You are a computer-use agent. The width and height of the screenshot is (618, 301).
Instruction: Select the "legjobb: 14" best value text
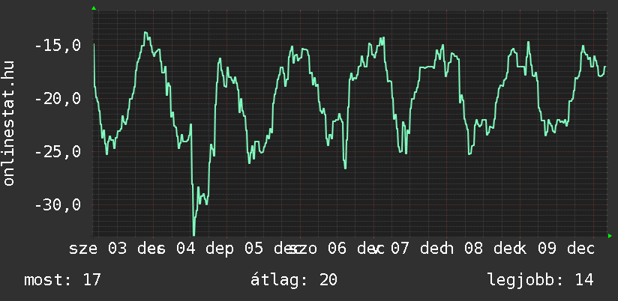click(540, 280)
